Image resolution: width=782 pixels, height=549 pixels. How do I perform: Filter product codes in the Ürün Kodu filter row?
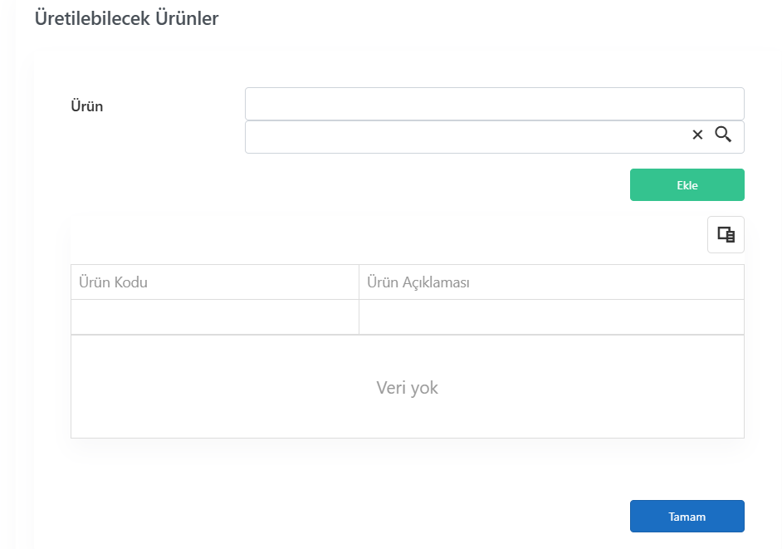pos(215,317)
